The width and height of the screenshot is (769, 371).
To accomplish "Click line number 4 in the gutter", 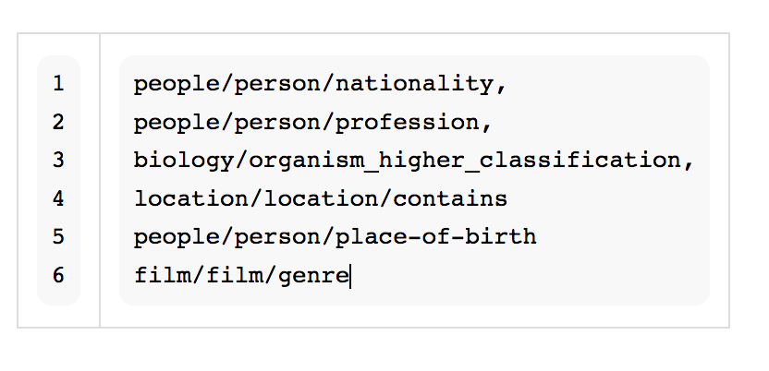I will tap(58, 198).
